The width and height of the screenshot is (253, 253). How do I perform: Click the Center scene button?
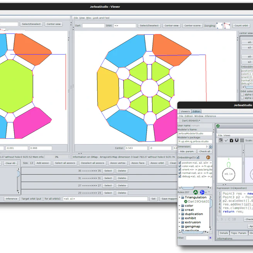tap(192, 25)
